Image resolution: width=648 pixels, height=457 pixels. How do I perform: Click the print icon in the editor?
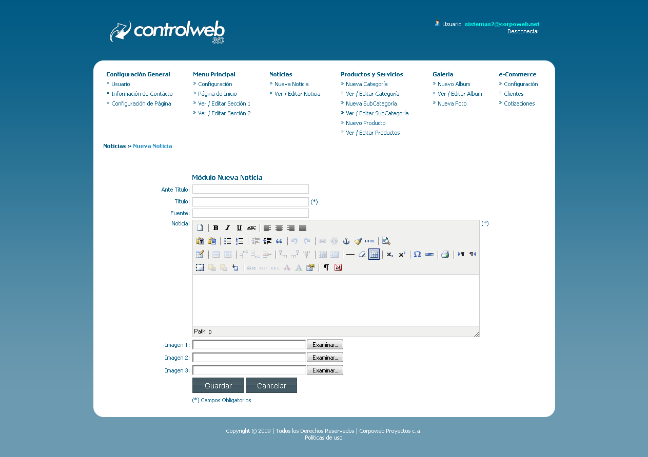445,255
